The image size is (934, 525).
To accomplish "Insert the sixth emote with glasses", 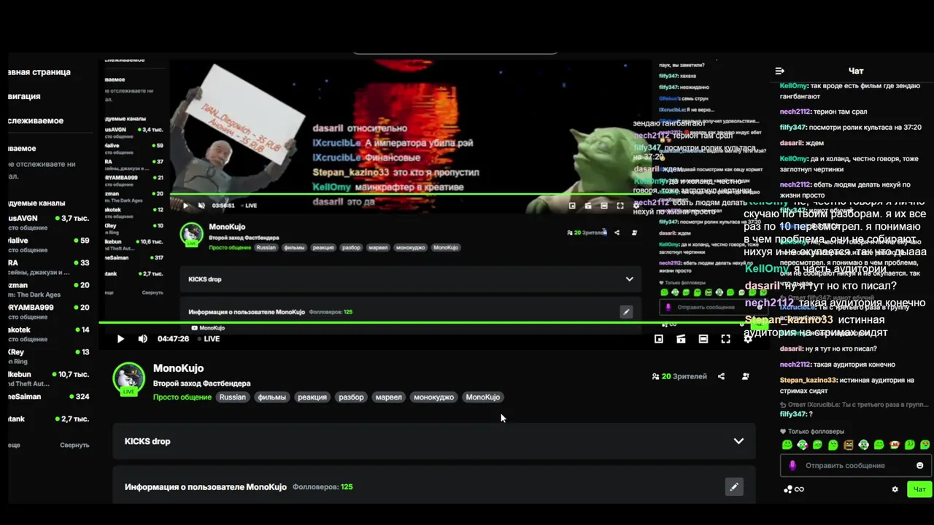I will point(863,445).
